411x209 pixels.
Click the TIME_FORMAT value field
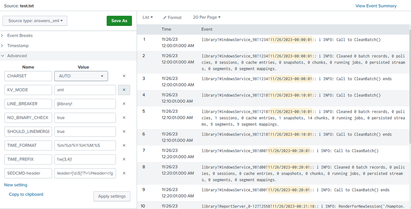(85, 146)
